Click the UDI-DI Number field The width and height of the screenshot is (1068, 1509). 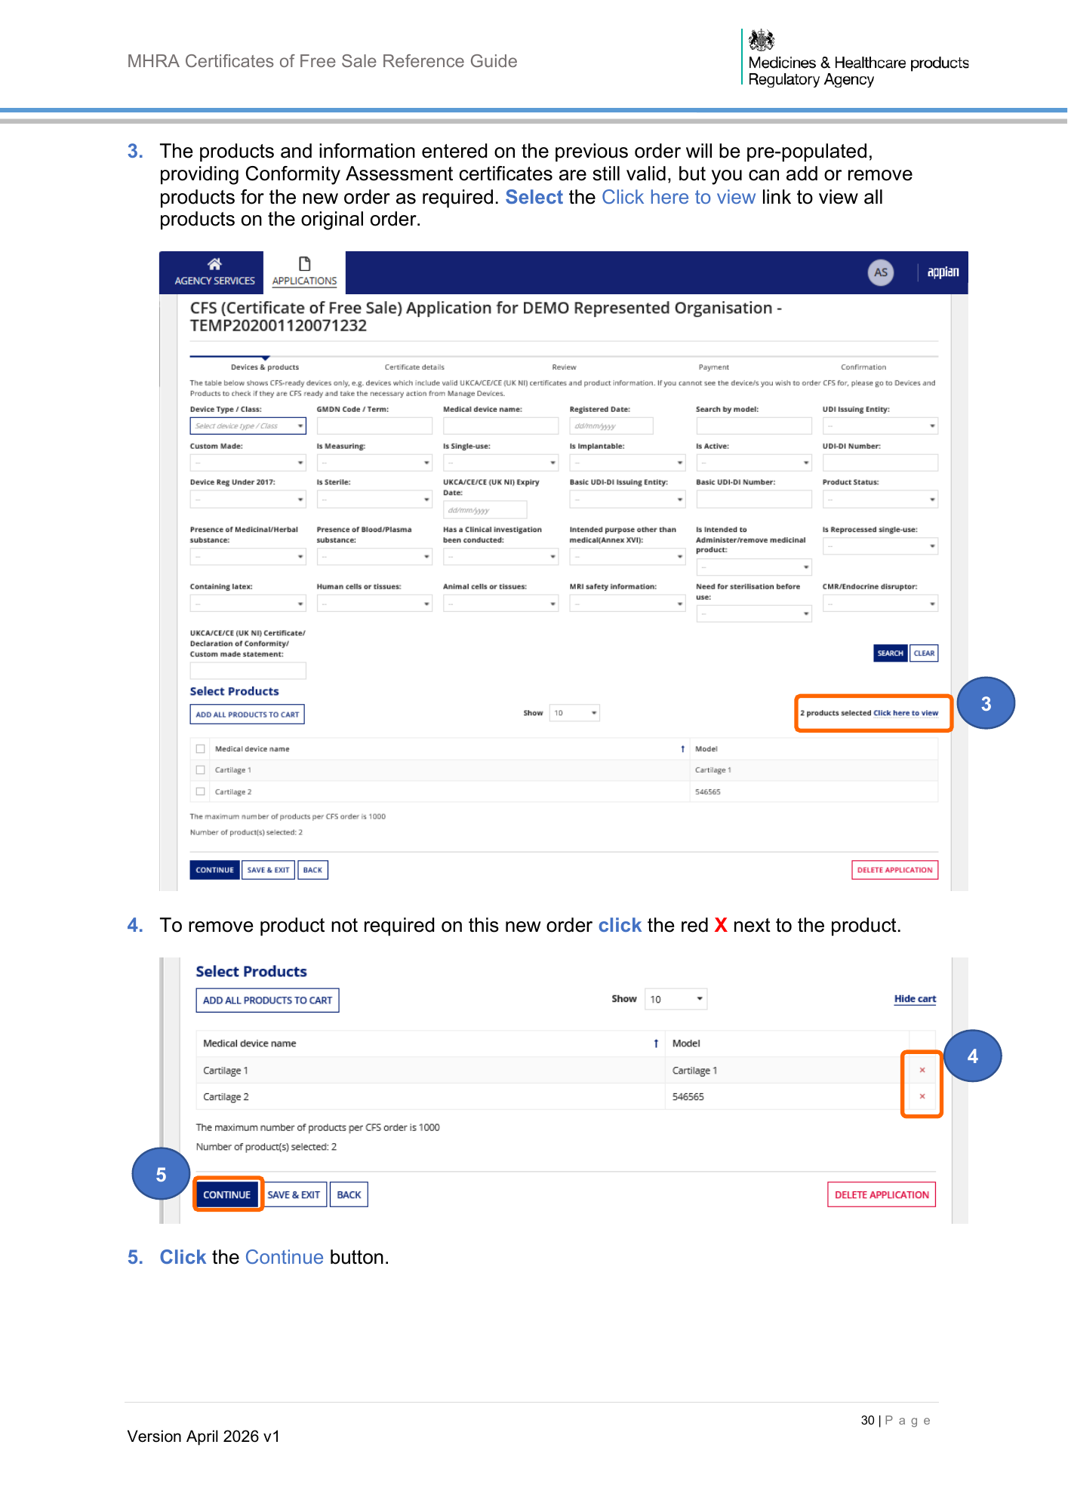tap(880, 463)
